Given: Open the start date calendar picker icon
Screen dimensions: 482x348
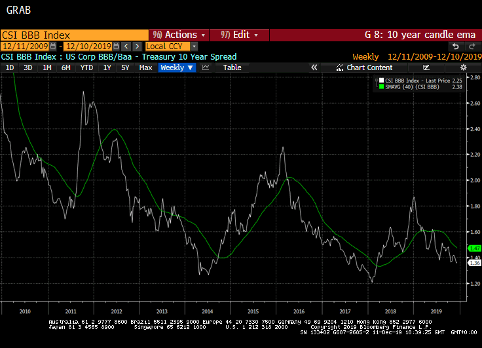Looking at the screenshot, I should click(53, 47).
